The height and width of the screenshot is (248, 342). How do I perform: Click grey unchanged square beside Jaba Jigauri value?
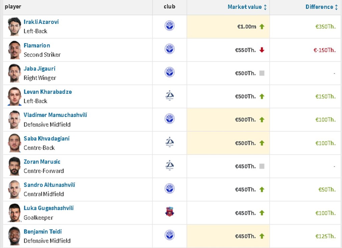[262, 73]
